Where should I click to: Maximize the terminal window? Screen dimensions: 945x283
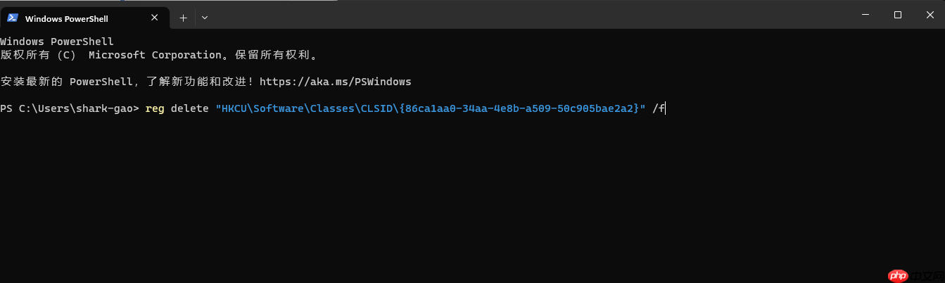897,15
